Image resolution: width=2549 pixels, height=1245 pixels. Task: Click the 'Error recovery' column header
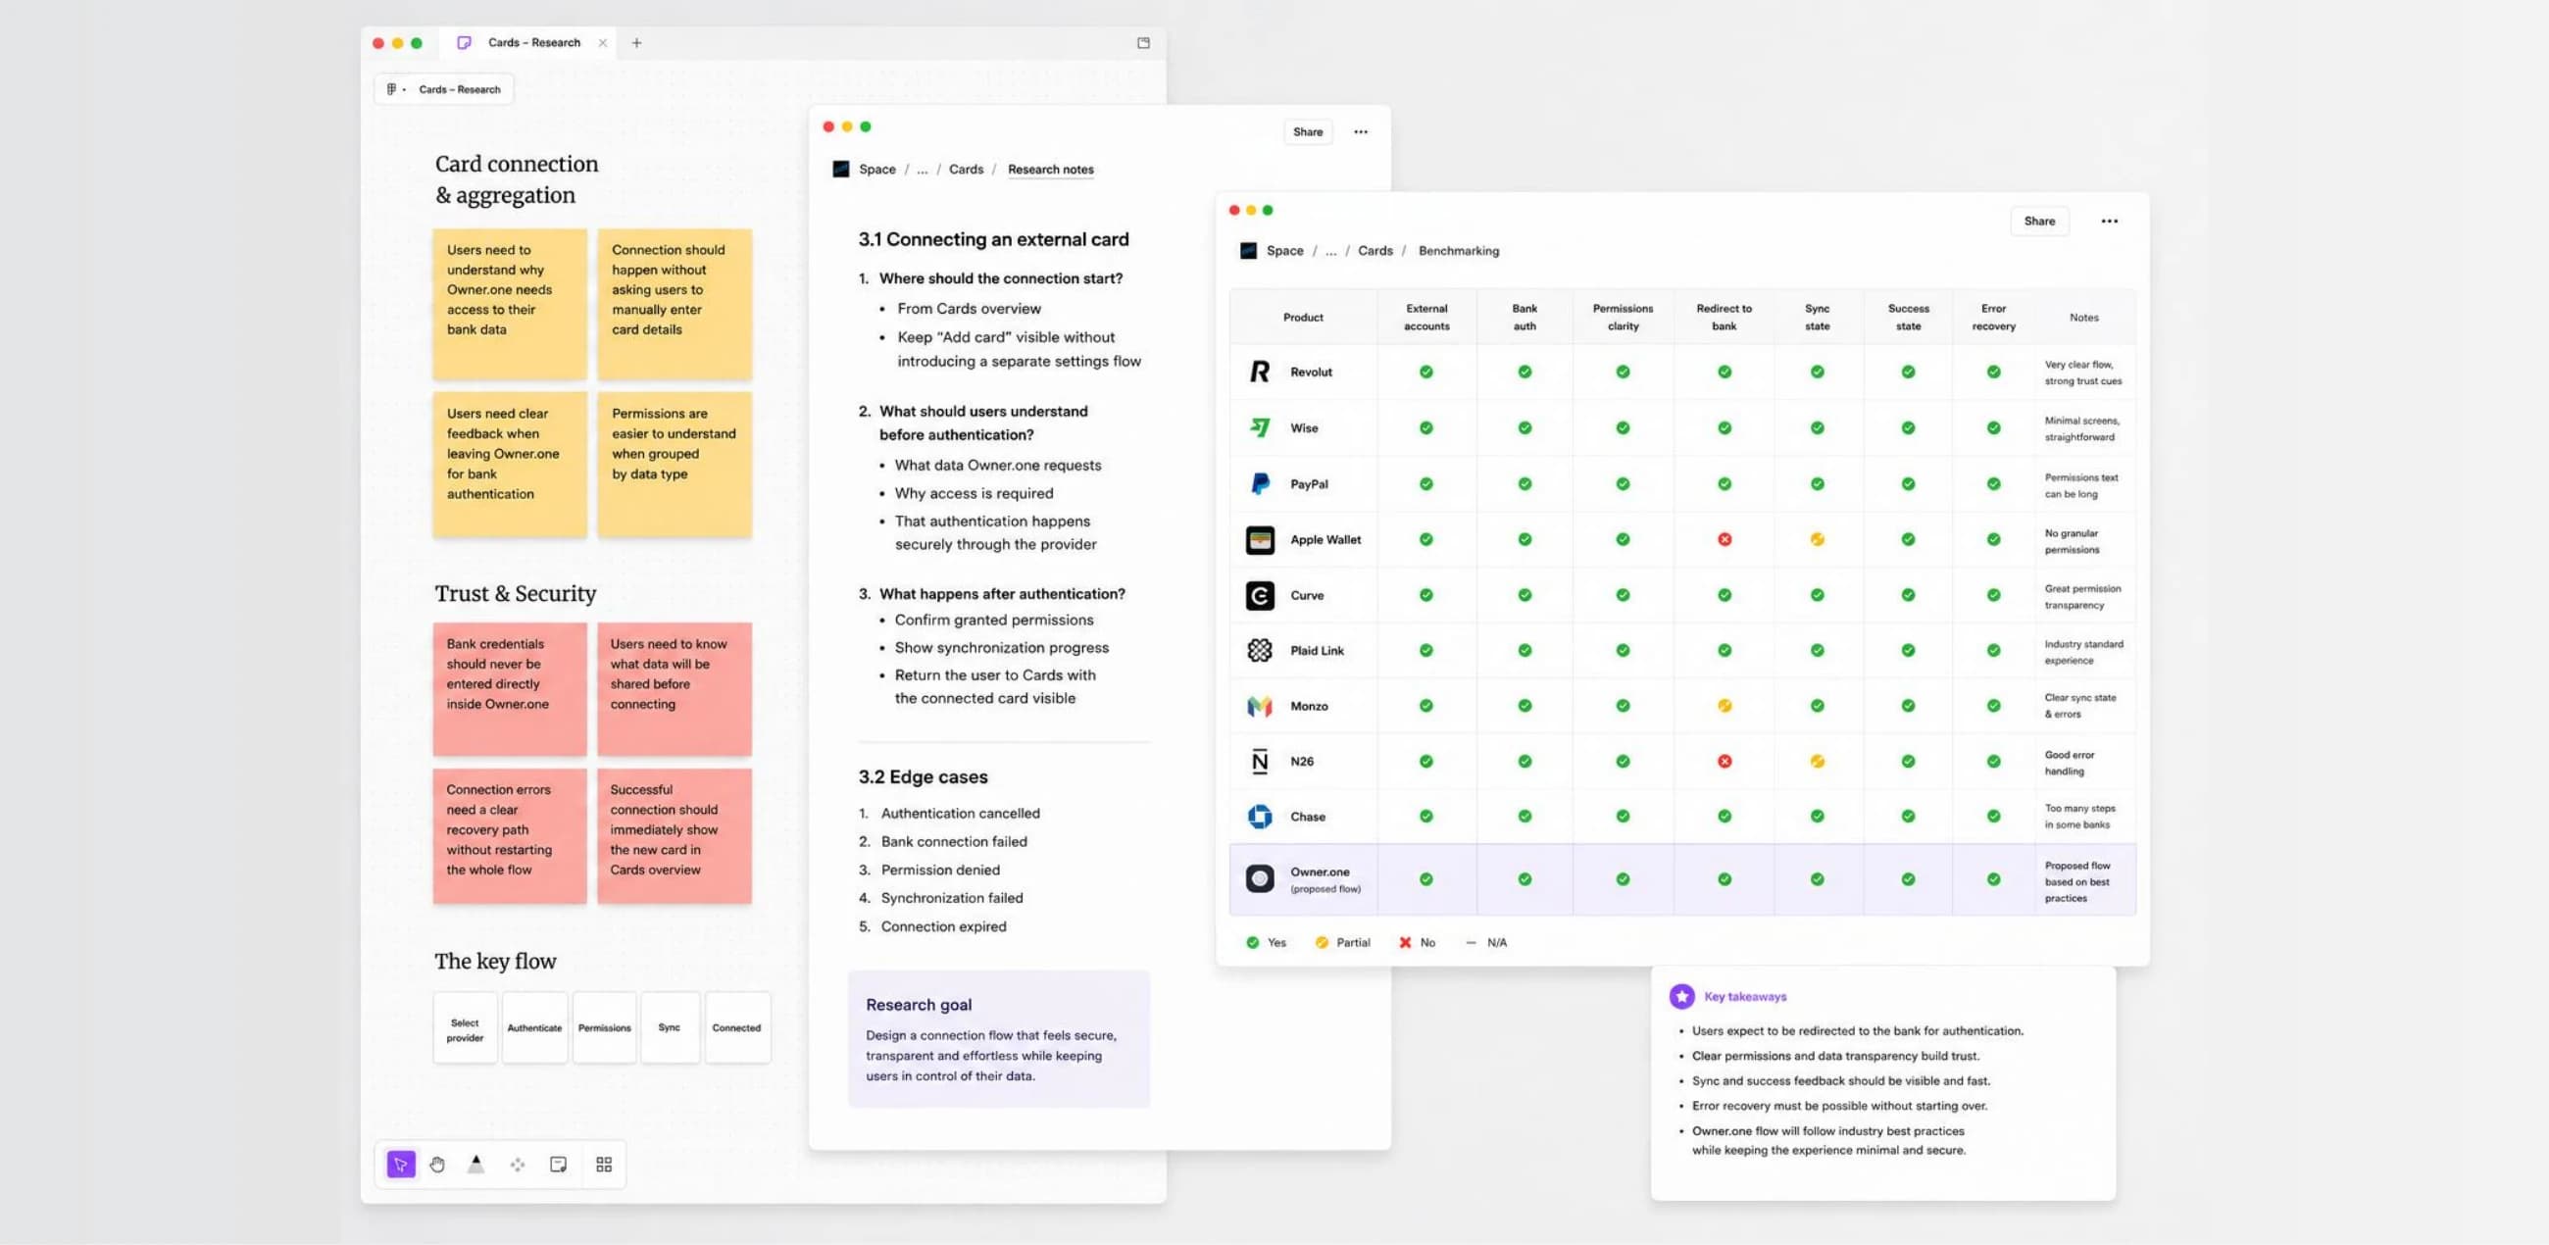(x=1993, y=317)
